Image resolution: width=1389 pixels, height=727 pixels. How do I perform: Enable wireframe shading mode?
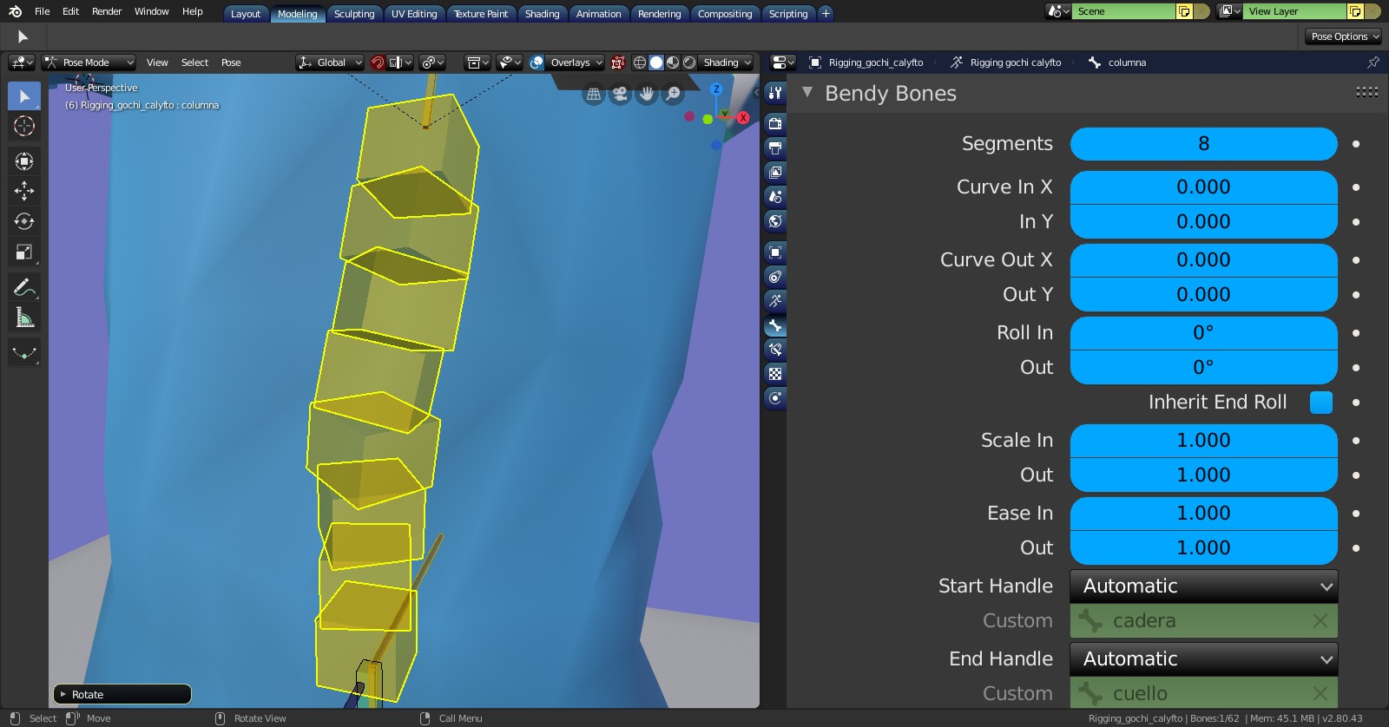640,62
